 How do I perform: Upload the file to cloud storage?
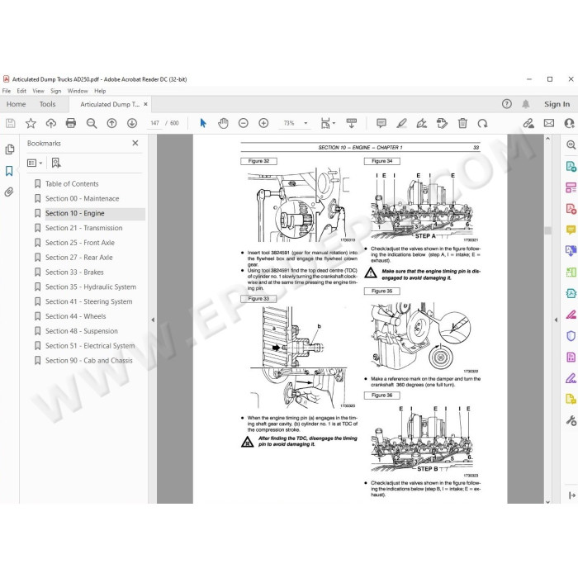coord(51,123)
